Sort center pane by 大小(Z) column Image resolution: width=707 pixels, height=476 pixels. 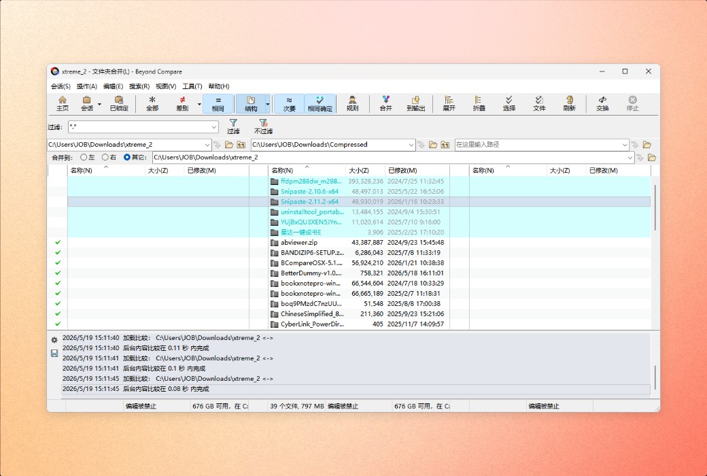(x=365, y=171)
